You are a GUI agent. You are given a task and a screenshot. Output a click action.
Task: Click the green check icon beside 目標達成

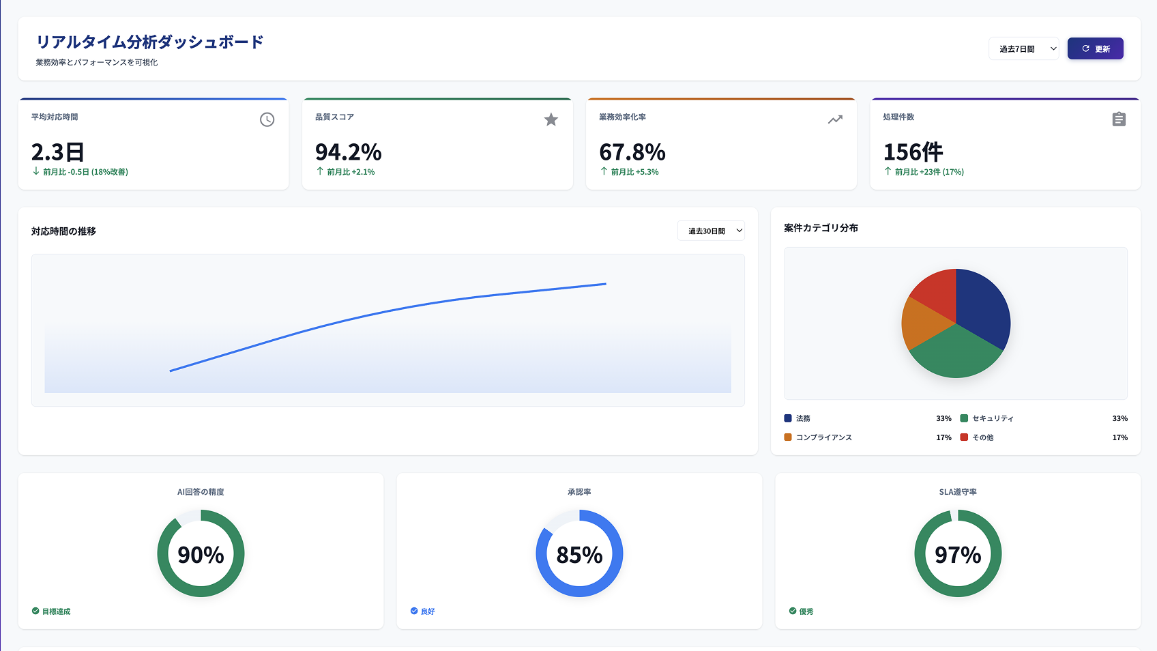33,611
